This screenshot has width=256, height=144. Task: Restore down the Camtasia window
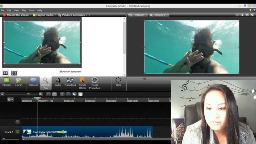tap(245, 6)
